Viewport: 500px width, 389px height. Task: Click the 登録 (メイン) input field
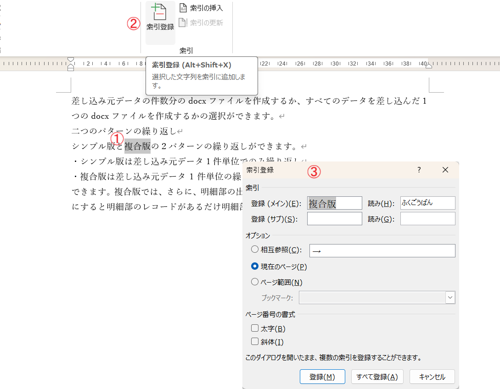(334, 203)
